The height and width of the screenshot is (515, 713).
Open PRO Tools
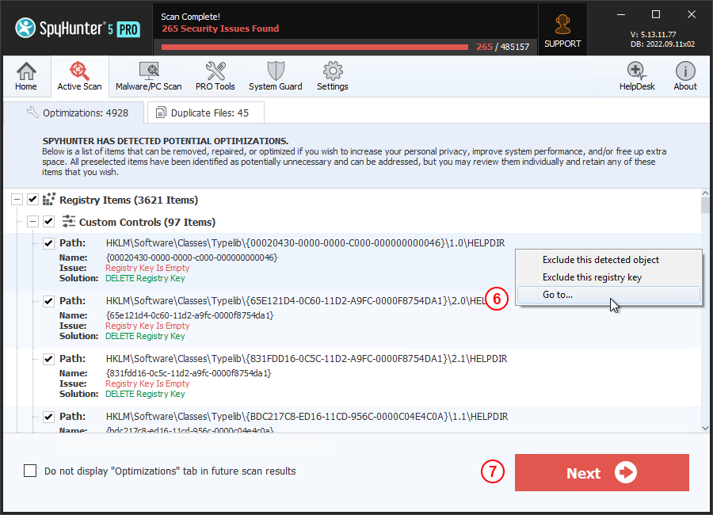pos(215,77)
